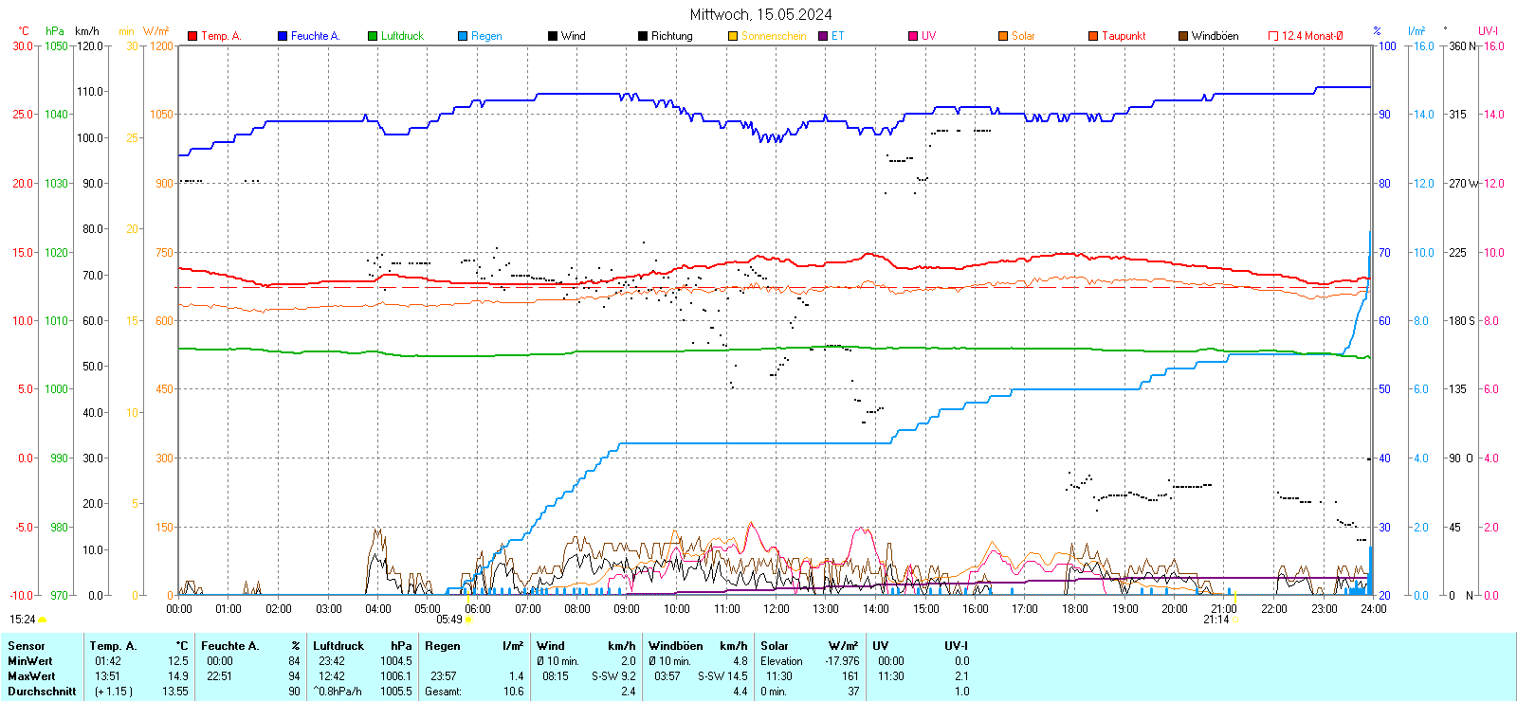The height and width of the screenshot is (701, 1517).
Task: Click the red Temp. A. legend square
Action: tap(192, 36)
